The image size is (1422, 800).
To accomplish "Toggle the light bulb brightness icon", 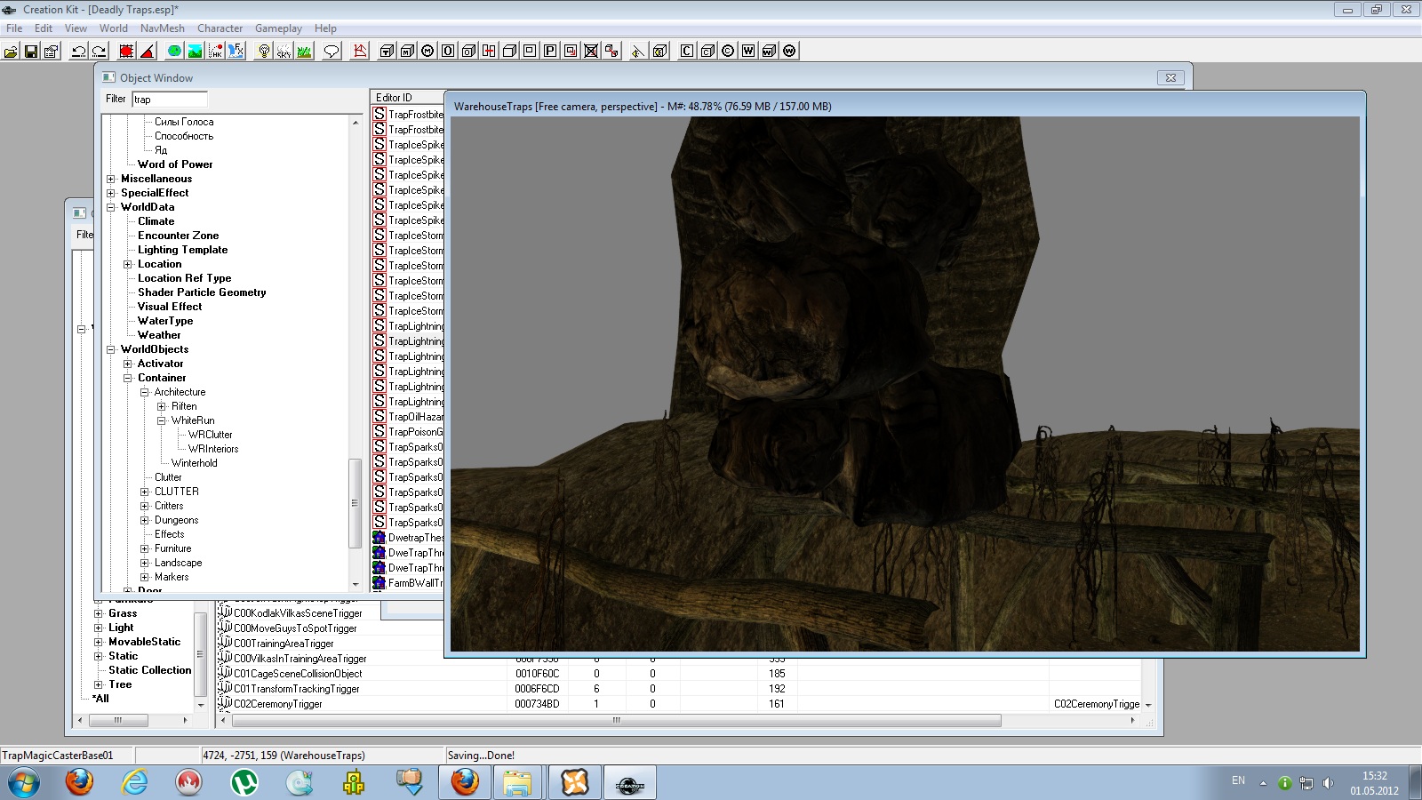I will pyautogui.click(x=264, y=51).
